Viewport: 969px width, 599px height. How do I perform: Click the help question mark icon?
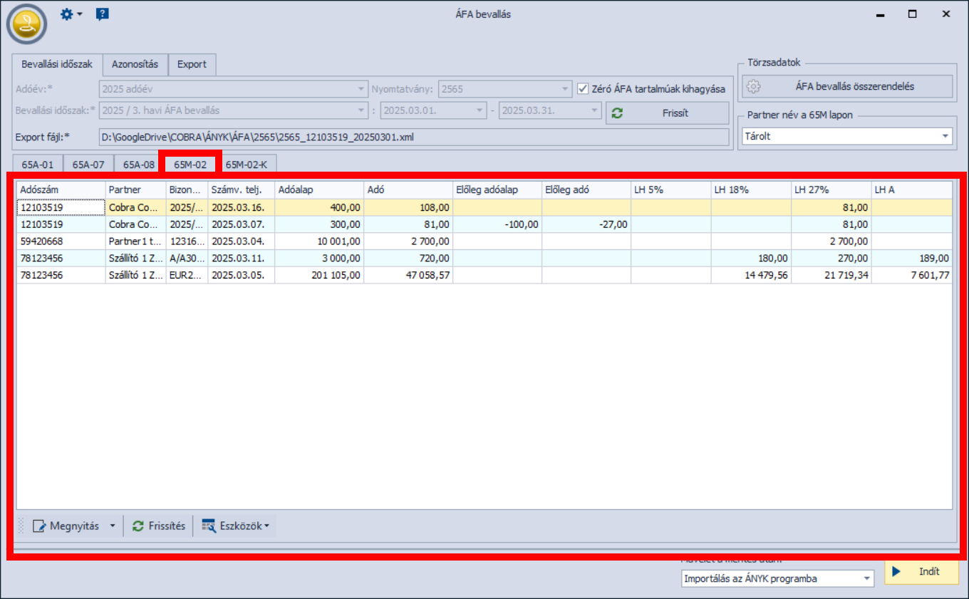(103, 14)
